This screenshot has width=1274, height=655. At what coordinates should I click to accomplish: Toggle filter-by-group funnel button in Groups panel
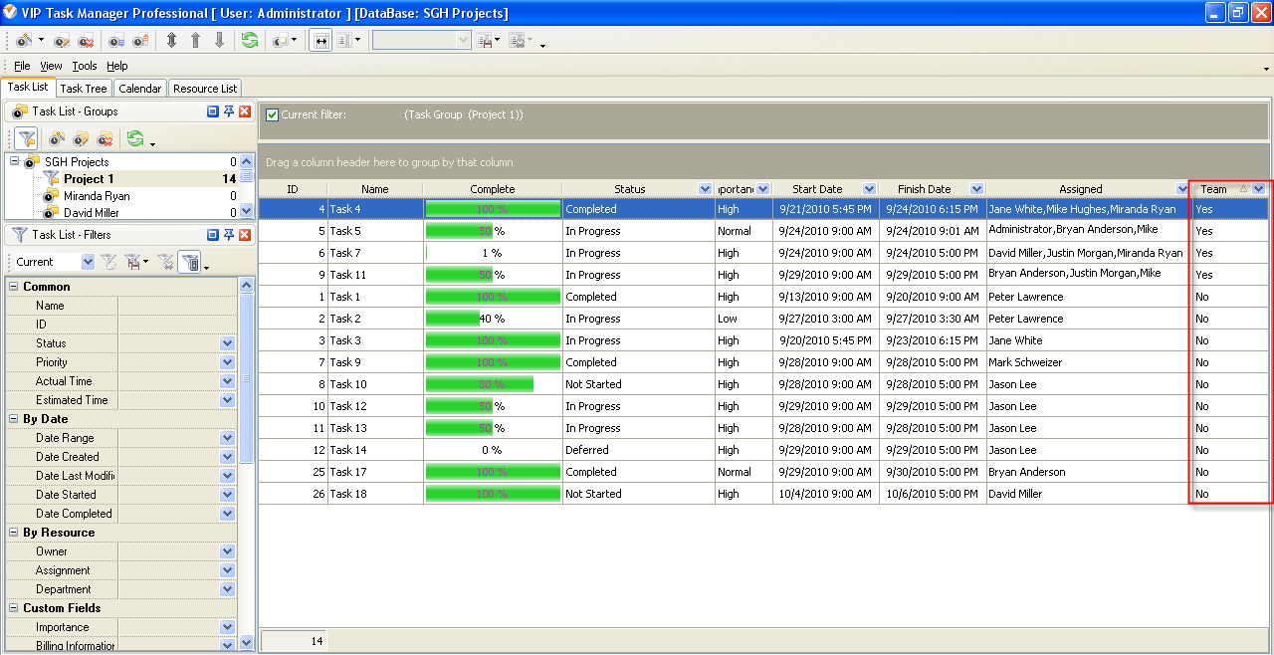pos(26,139)
